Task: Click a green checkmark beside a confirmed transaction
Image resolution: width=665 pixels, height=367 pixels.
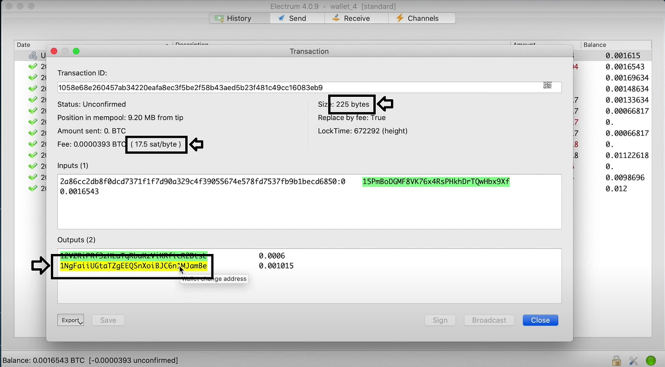Action: [x=32, y=66]
